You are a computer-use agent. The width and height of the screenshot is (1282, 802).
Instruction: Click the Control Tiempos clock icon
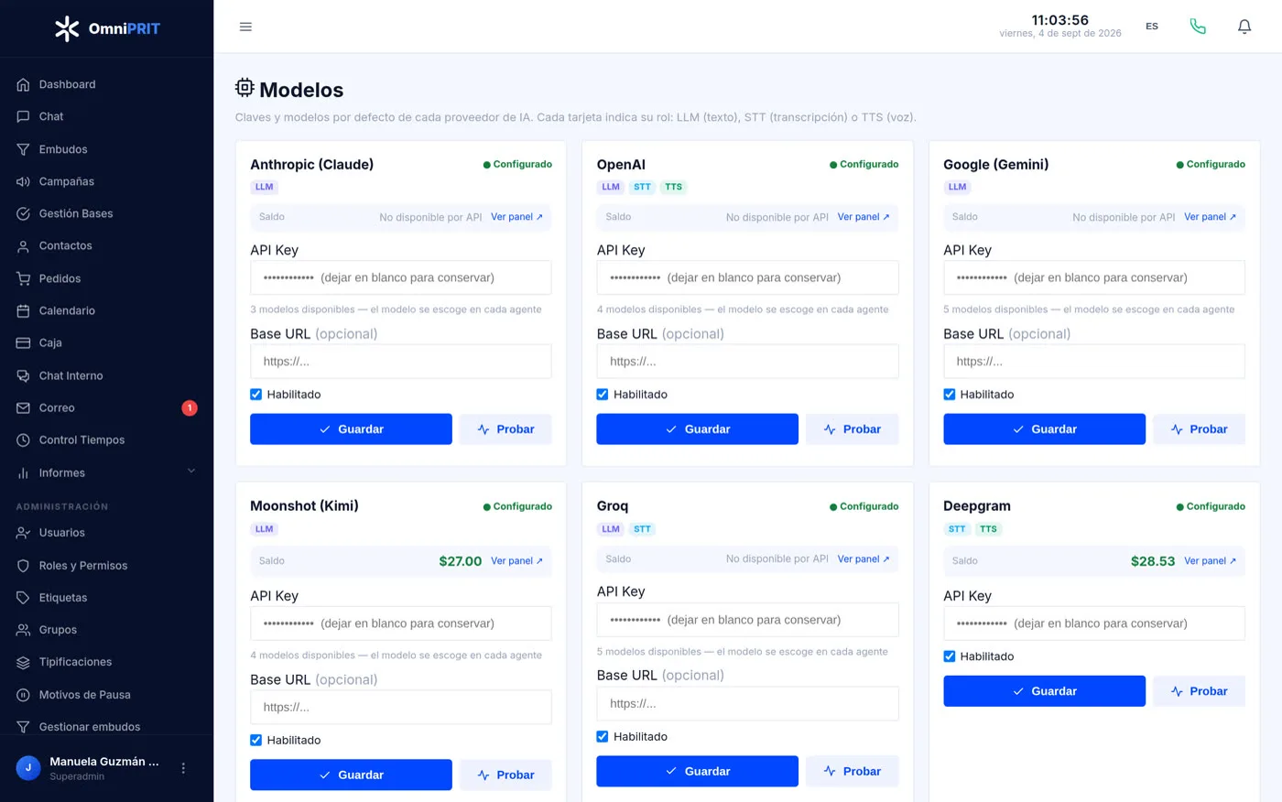[x=24, y=439]
